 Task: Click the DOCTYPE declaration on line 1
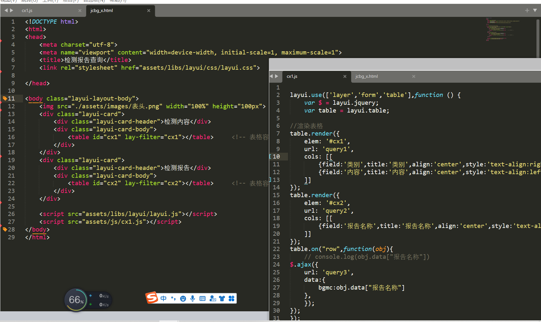52,21
